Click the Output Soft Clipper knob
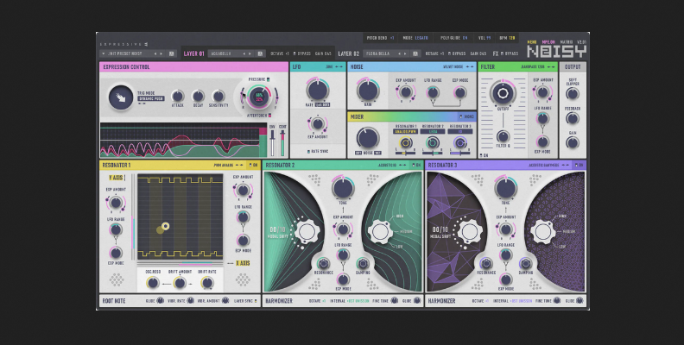The height and width of the screenshot is (345, 684). pos(573,93)
